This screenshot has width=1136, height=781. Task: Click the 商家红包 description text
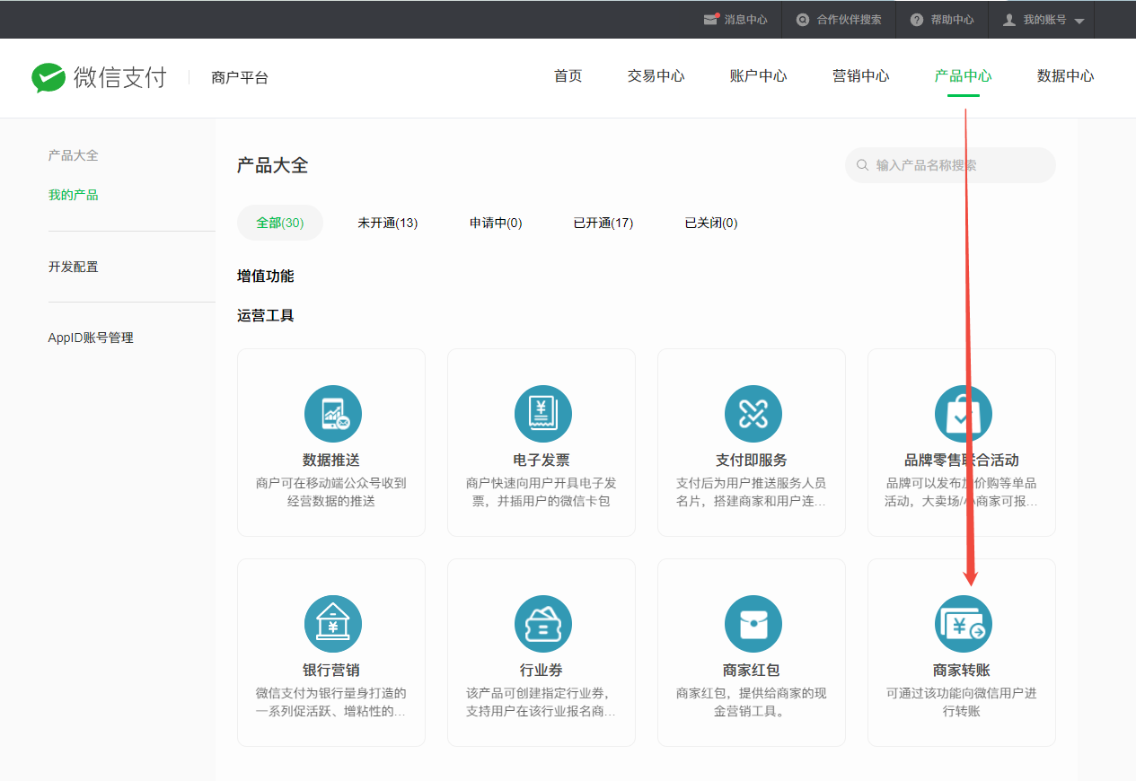click(752, 702)
